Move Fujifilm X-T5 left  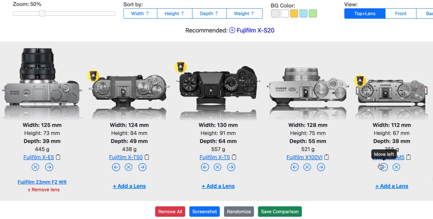pyautogui.click(x=205, y=167)
